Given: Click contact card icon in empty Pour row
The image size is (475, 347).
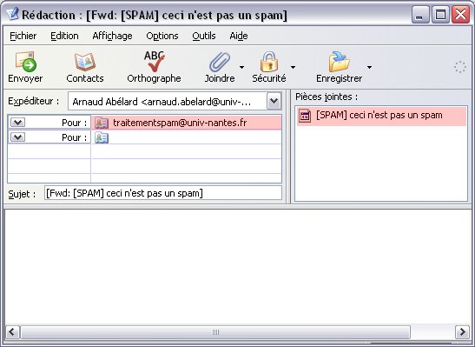Looking at the screenshot, I should (x=102, y=137).
